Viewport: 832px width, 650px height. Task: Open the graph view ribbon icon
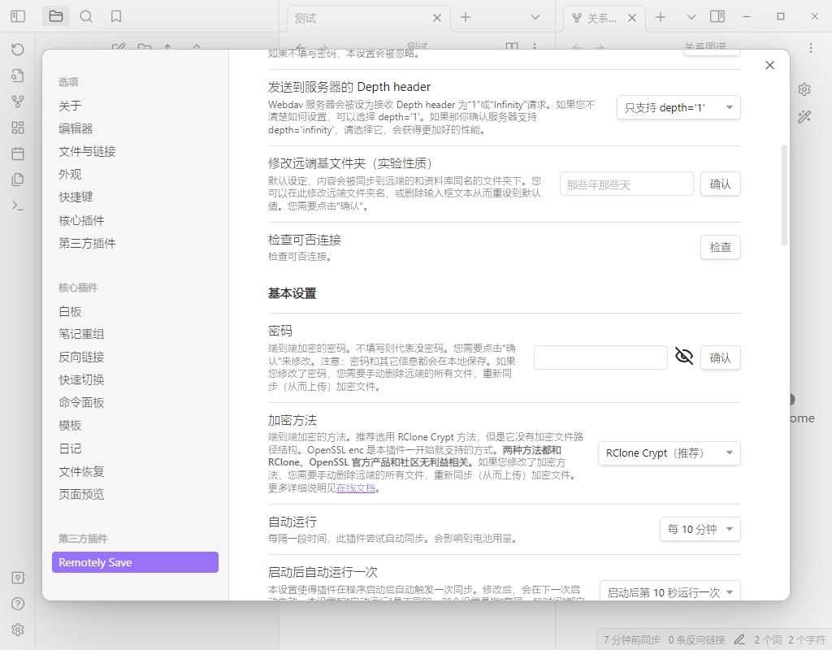click(x=18, y=101)
